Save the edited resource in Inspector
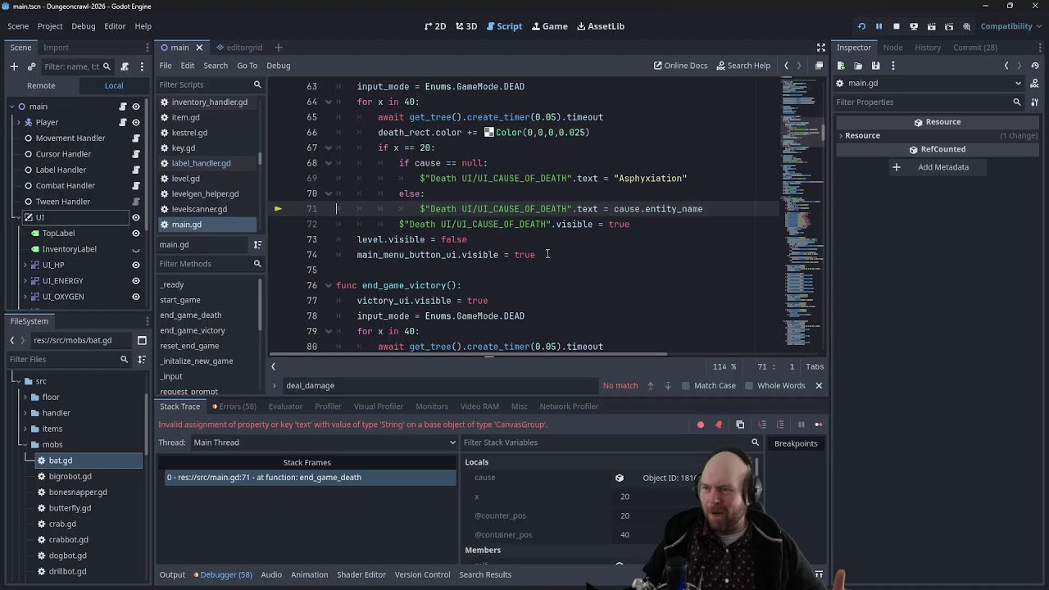 875,66
